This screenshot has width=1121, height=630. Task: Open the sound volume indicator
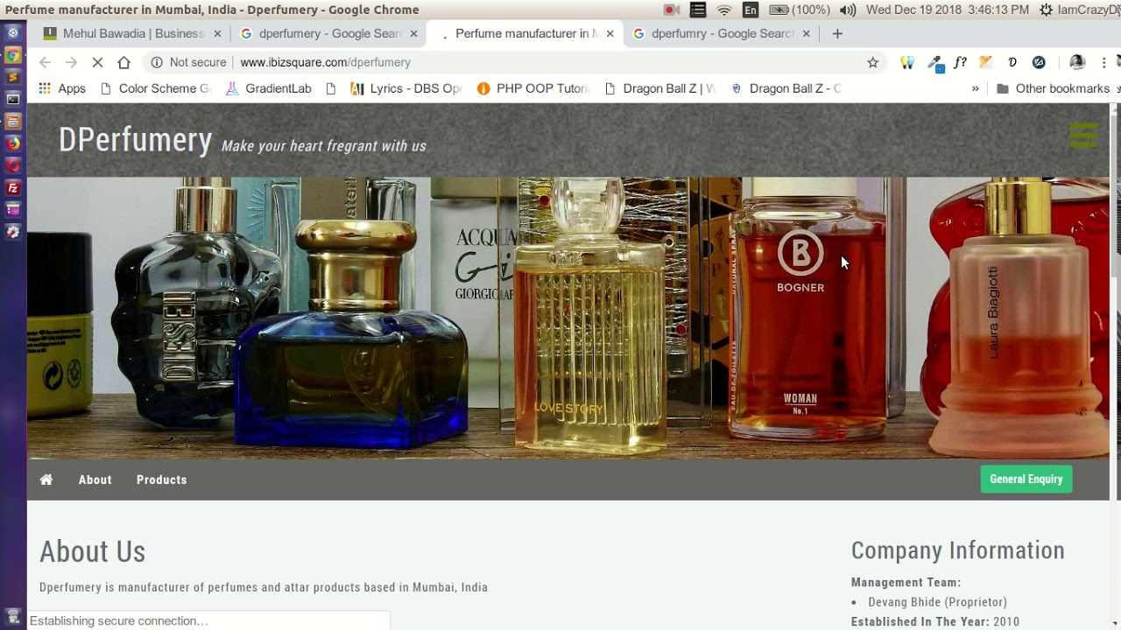click(848, 10)
